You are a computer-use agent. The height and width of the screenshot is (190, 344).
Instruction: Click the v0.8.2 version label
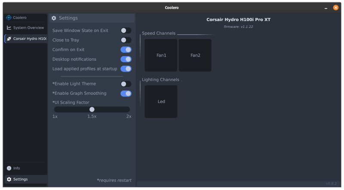click(x=331, y=184)
